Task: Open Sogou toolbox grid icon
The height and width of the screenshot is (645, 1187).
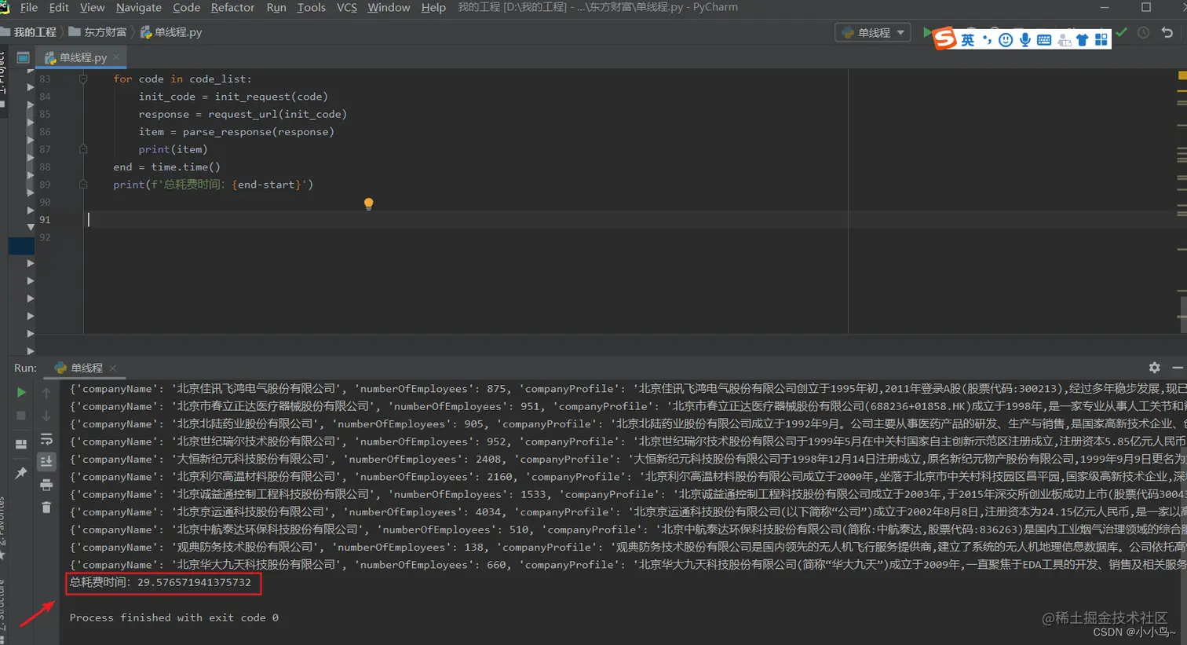Action: click(1101, 40)
